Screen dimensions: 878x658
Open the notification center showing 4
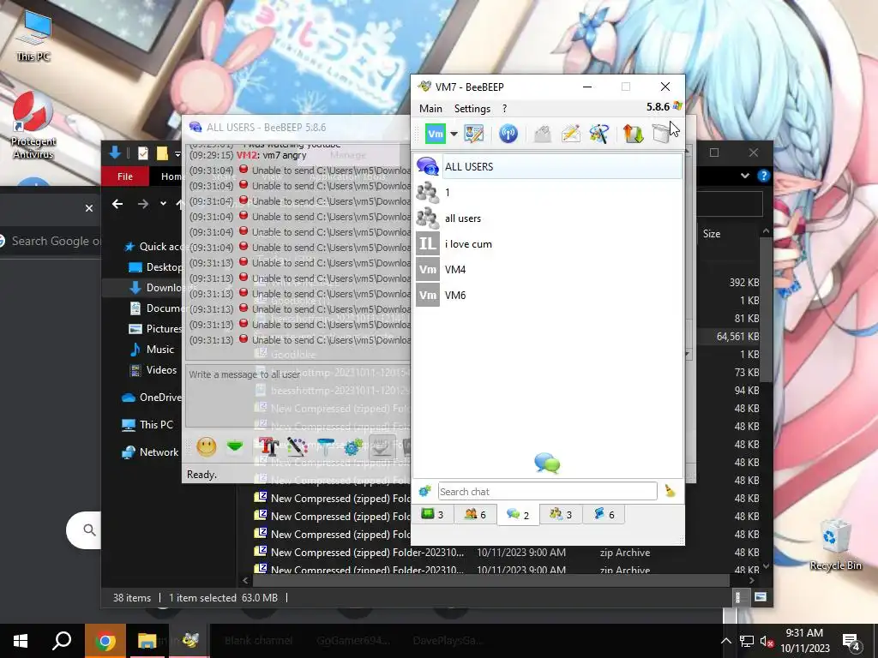pyautogui.click(x=851, y=642)
